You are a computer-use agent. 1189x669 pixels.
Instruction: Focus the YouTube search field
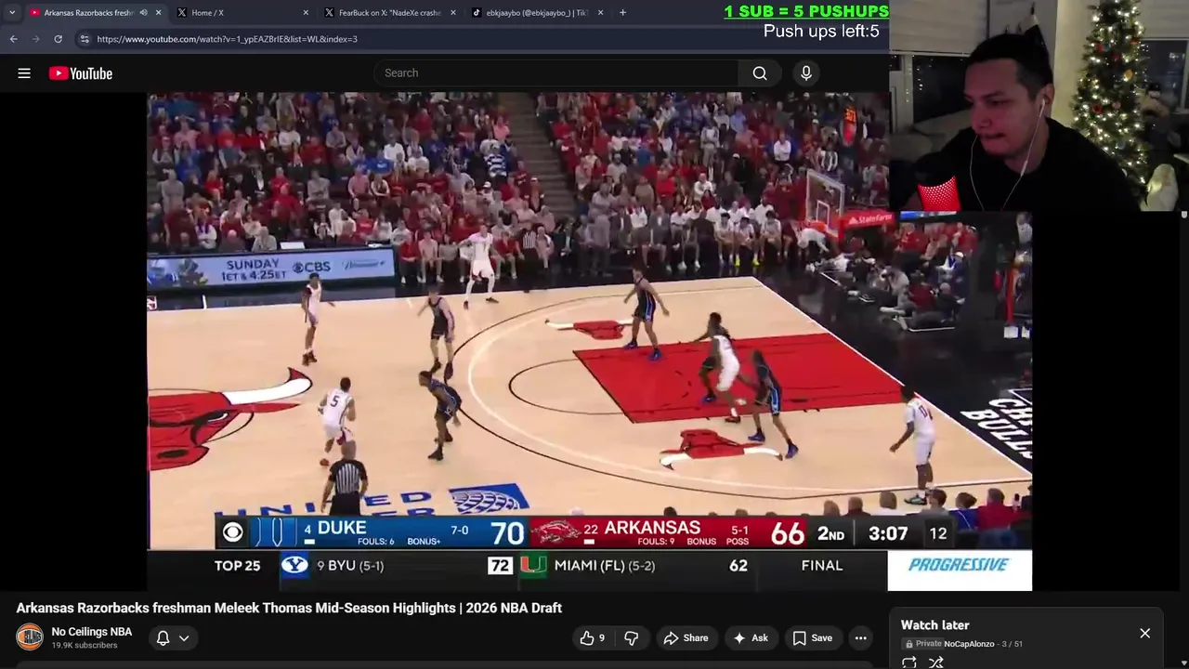click(x=556, y=73)
